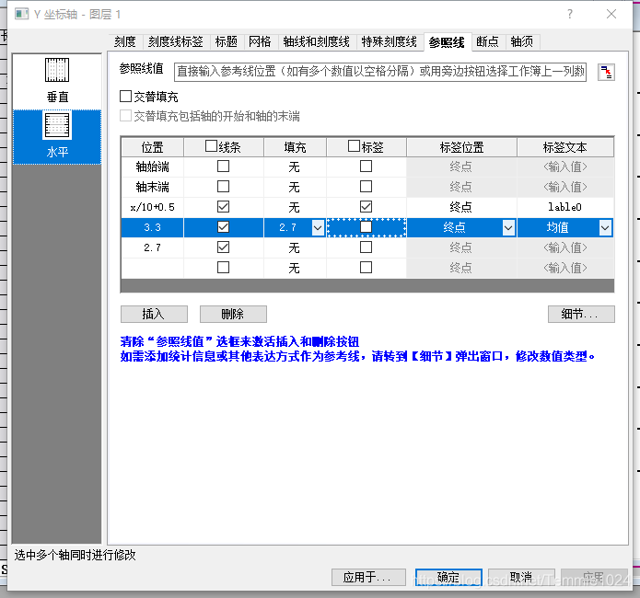
Task: Confirm with the 确定 button
Action: pos(448,577)
